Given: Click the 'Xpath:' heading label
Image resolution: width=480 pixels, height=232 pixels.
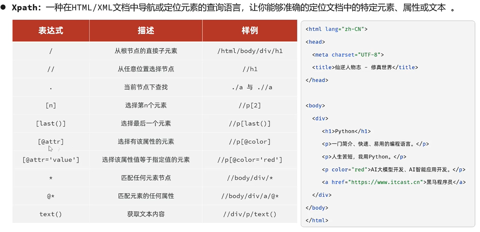Looking at the screenshot, I should point(27,8).
